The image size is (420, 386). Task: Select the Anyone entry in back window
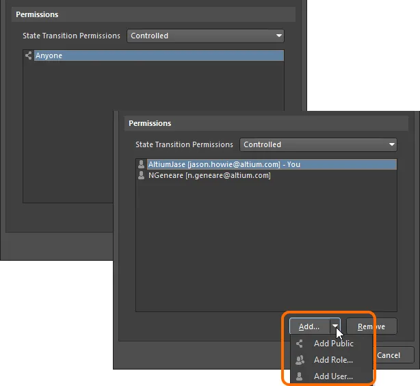[159, 55]
